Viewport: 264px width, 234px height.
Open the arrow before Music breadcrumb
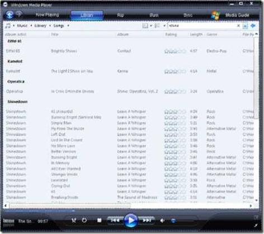click(13, 26)
